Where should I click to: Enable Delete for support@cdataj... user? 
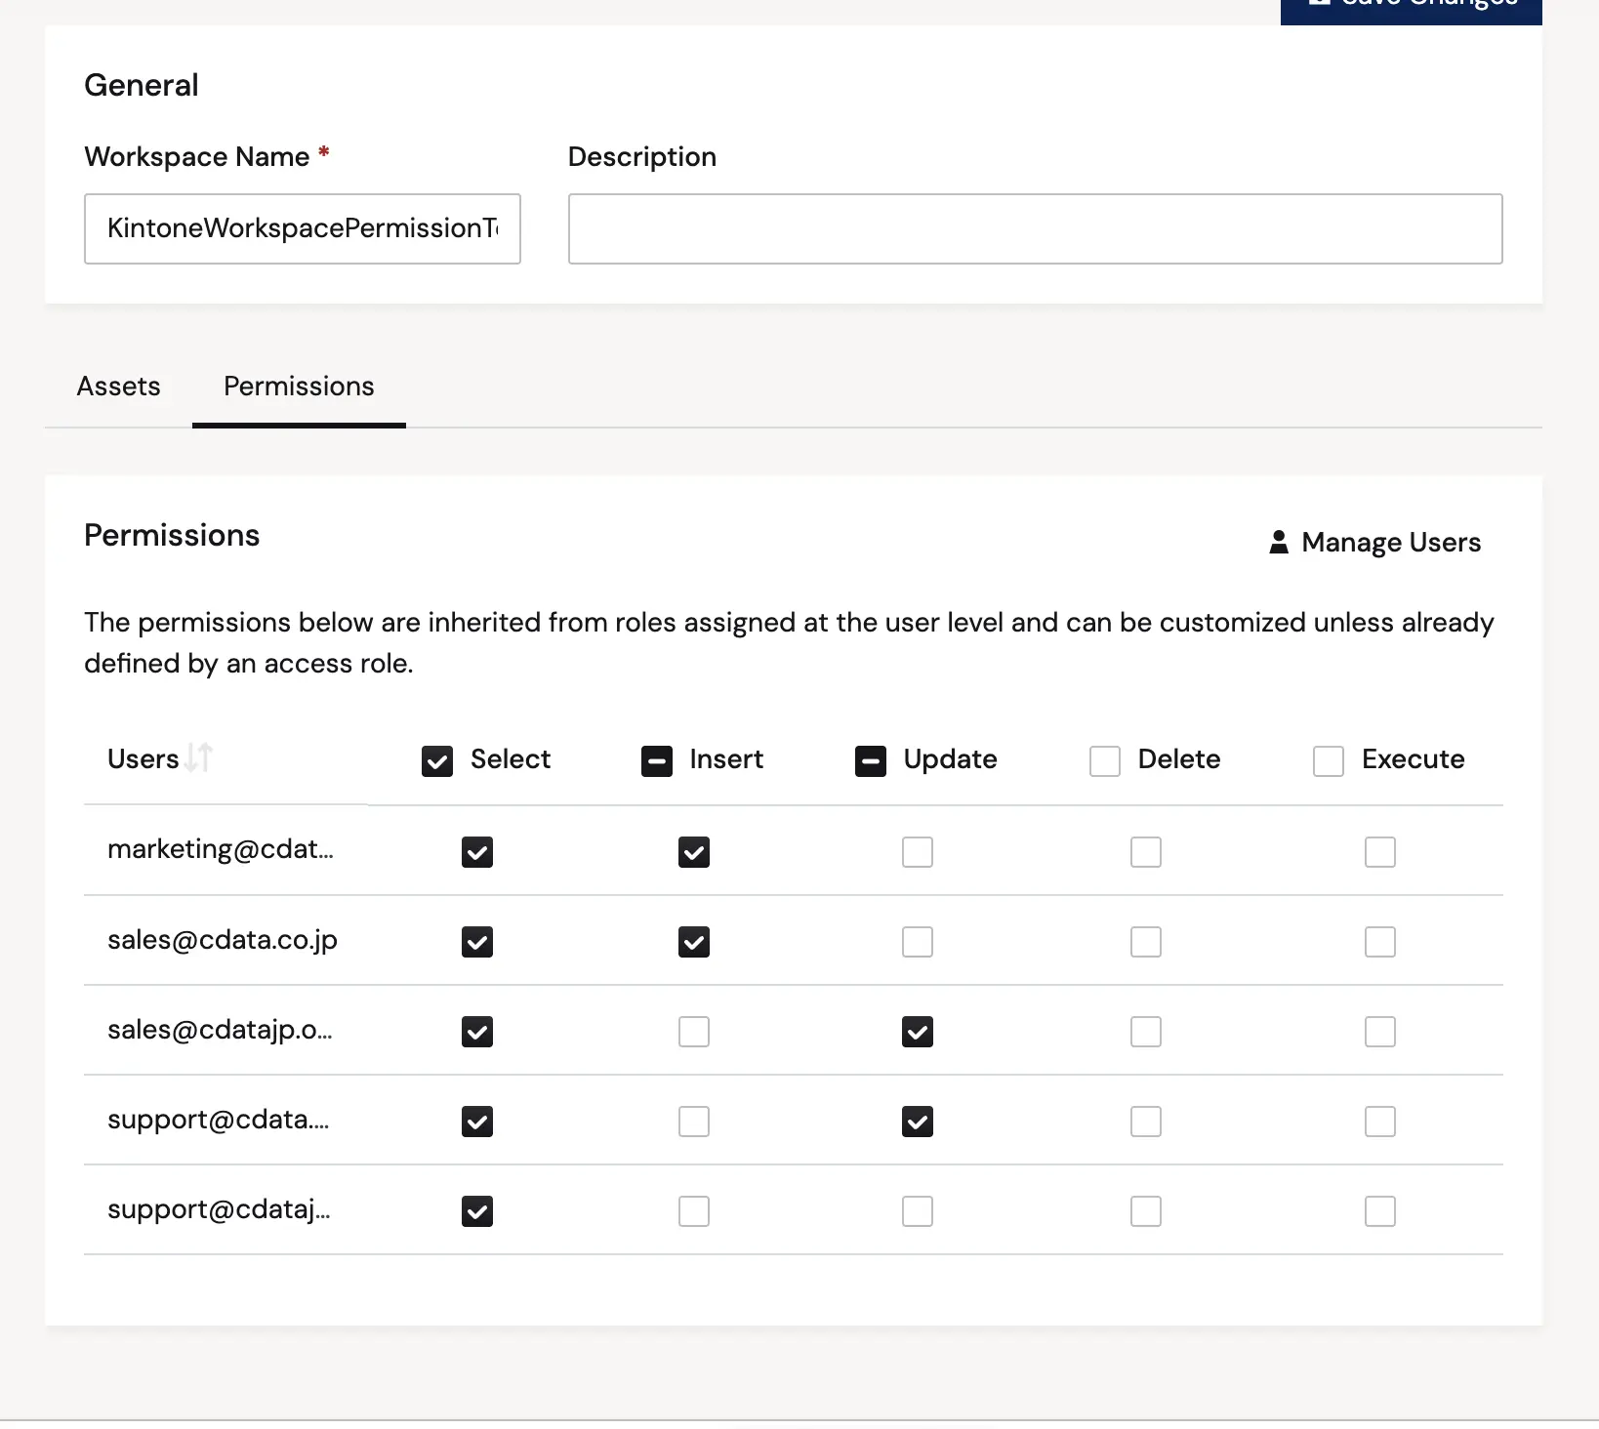[x=1146, y=1211]
